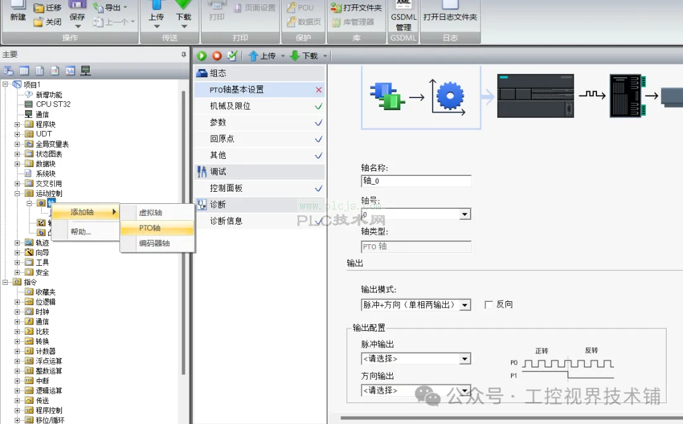
Task: Open the 输出模式 output mode dropdown
Action: click(x=465, y=305)
